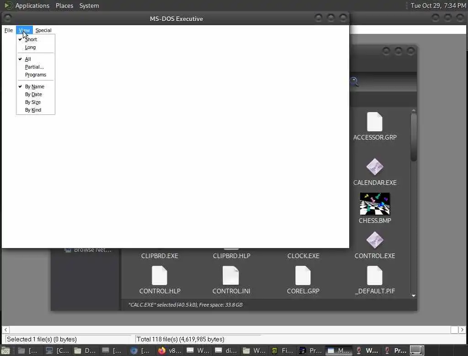Screen dimensions: 468x356
Task: Sort files By Name
Action: [x=36, y=86]
